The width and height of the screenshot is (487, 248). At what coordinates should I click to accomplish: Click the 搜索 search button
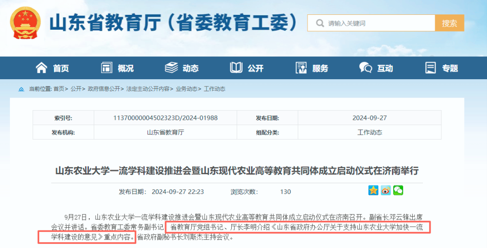pos(450,23)
